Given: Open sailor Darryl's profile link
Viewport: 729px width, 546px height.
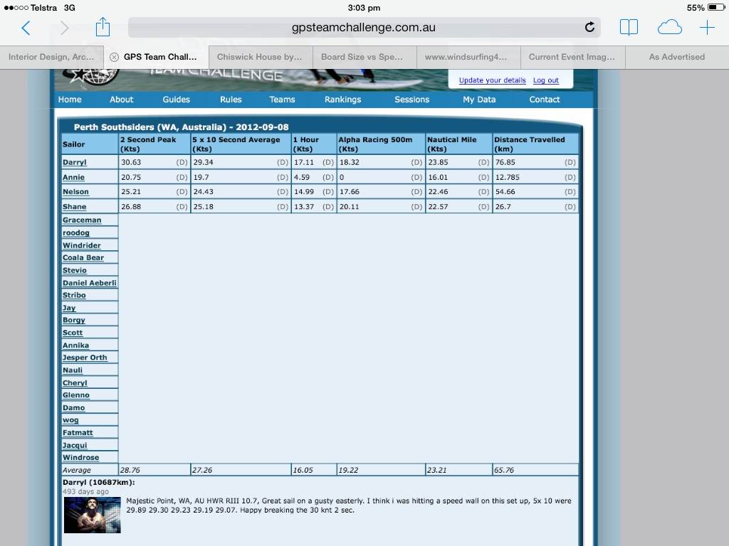Looking at the screenshot, I should click(x=74, y=163).
